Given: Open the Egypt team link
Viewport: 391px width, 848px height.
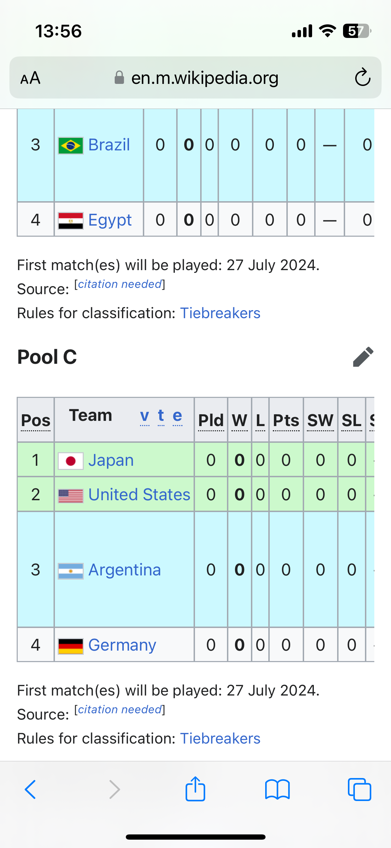Looking at the screenshot, I should tap(110, 220).
